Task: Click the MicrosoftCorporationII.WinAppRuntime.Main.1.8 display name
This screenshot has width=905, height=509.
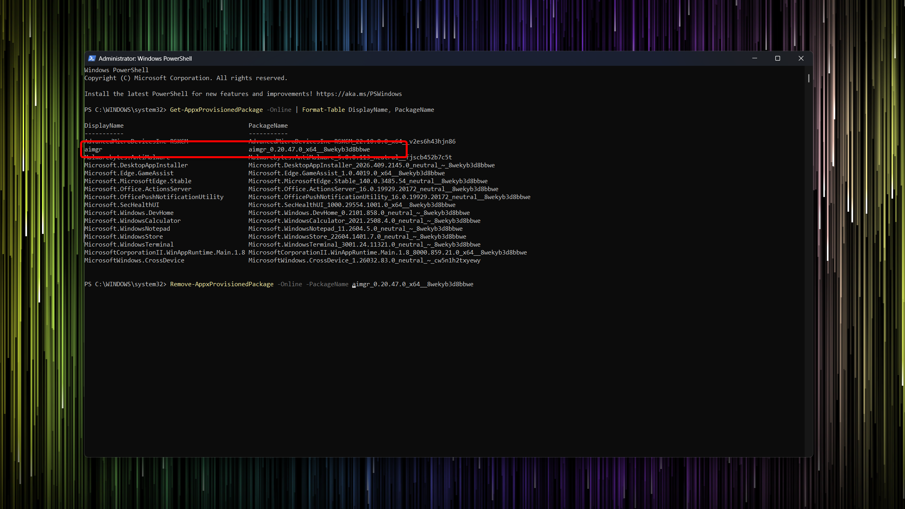Action: click(x=165, y=253)
